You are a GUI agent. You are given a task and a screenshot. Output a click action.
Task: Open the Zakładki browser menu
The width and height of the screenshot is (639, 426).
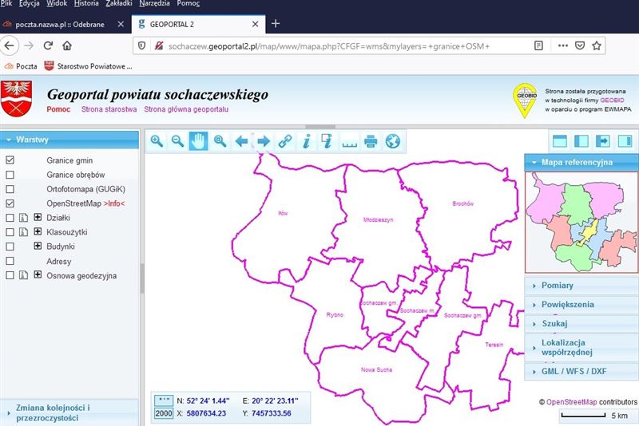coord(118,4)
